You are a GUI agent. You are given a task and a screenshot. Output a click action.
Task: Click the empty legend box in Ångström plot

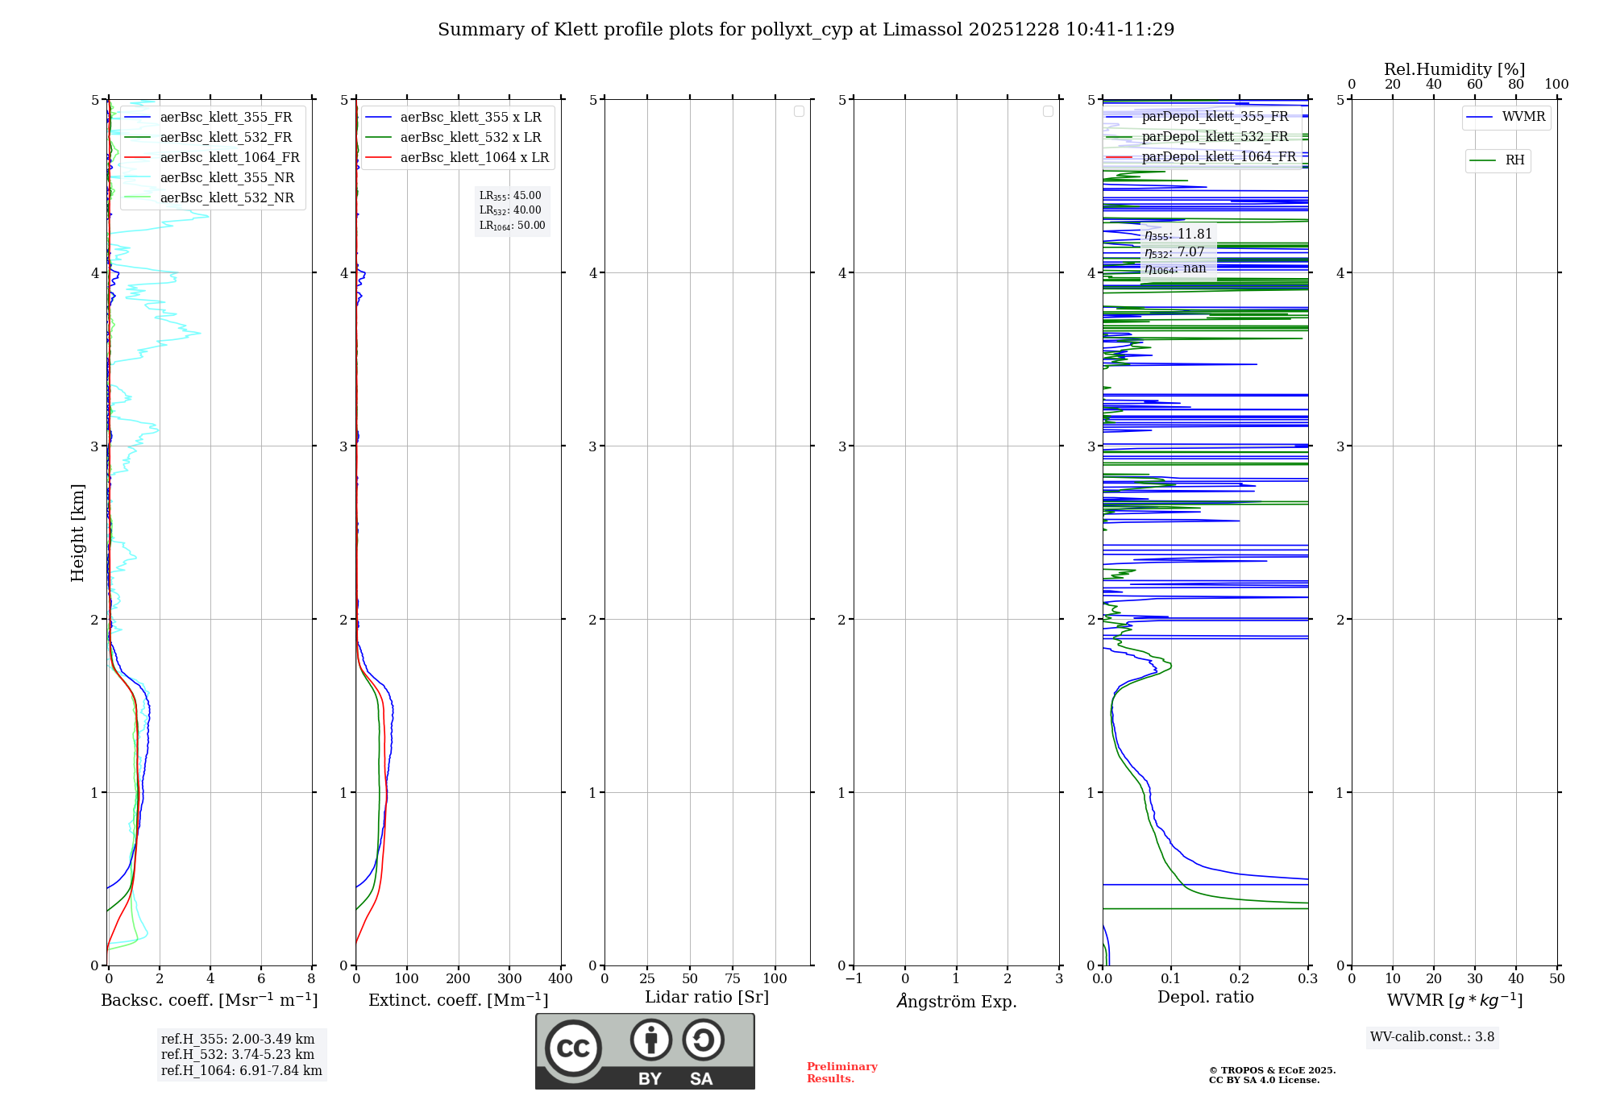click(x=1048, y=111)
